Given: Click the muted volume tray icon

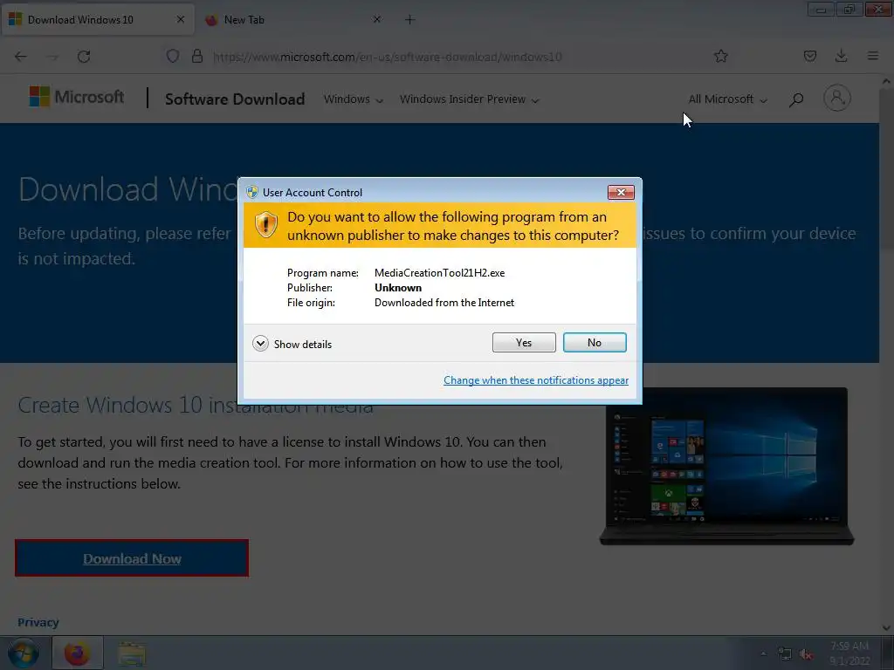Looking at the screenshot, I should pos(806,653).
